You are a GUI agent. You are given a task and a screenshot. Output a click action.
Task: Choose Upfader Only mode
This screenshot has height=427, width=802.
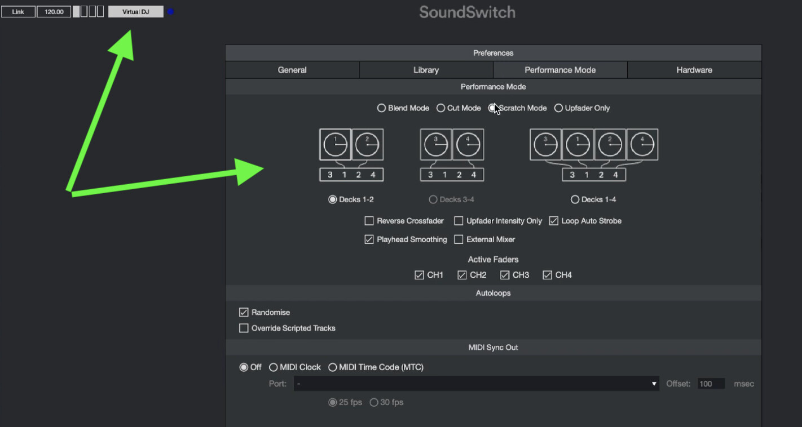[558, 108]
